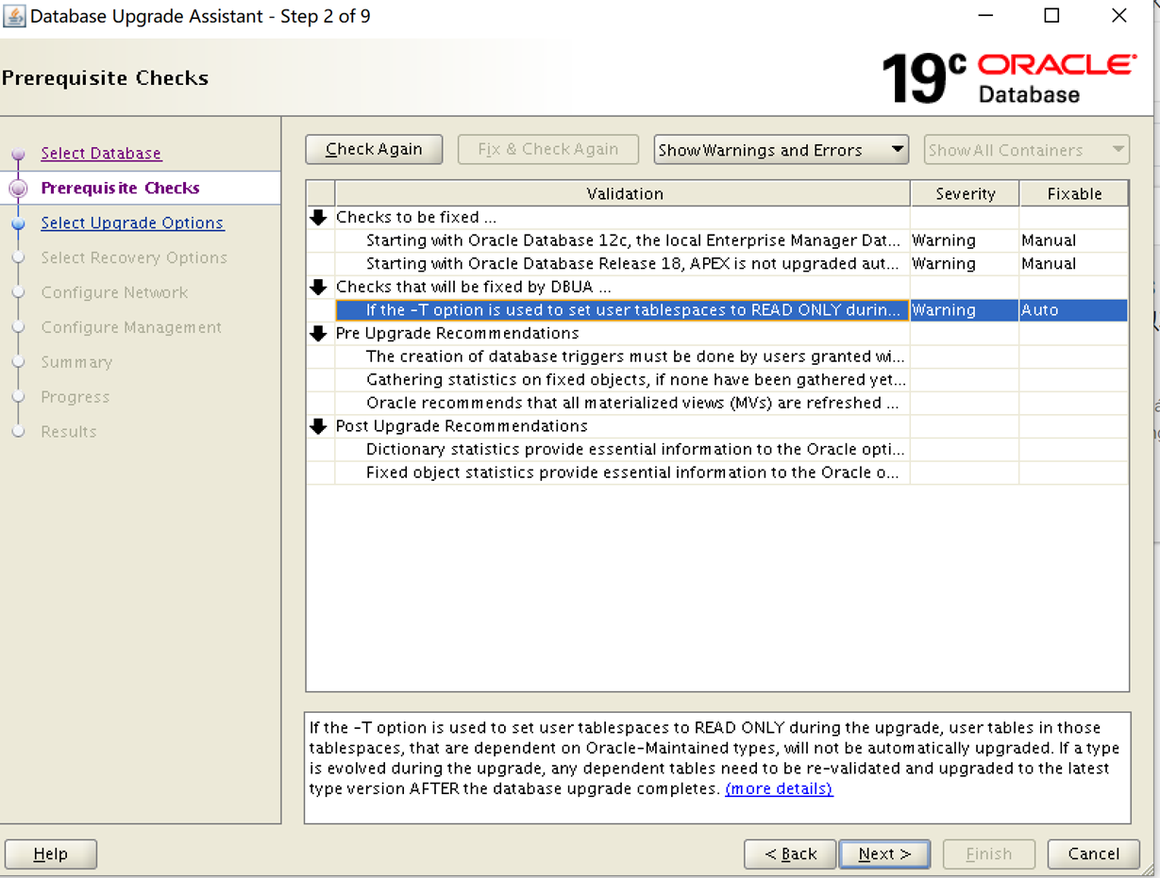The image size is (1160, 878).
Task: Go back with the Back button
Action: coord(790,853)
